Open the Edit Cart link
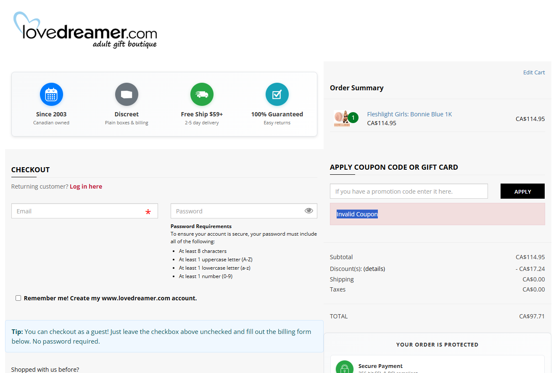The width and height of the screenshot is (559, 373). click(534, 73)
